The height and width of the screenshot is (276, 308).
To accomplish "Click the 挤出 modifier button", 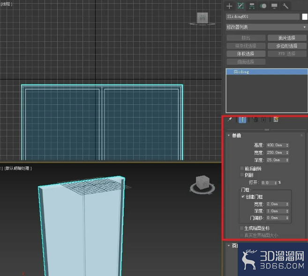I will tap(246, 38).
